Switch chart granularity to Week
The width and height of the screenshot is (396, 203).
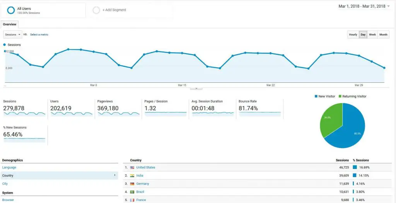pos(372,34)
